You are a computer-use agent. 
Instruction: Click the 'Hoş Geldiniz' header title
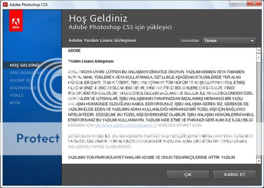tap(98, 18)
